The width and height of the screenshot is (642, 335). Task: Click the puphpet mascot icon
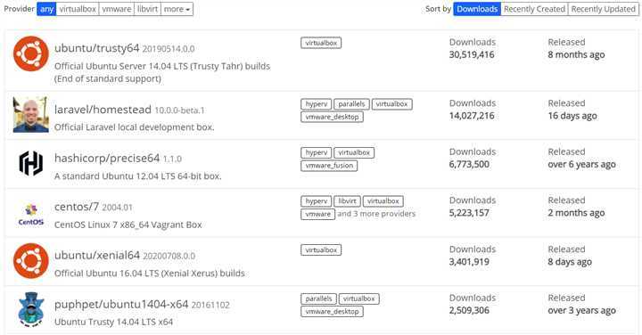point(31,310)
